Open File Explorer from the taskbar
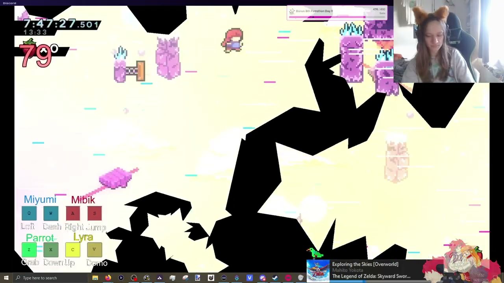Screen dimensions: 504x283 click(95, 278)
